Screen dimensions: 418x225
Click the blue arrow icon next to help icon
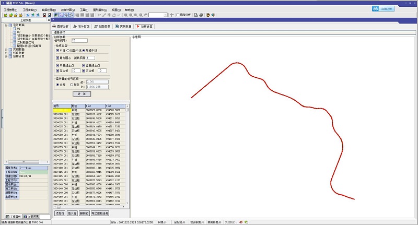213,15
